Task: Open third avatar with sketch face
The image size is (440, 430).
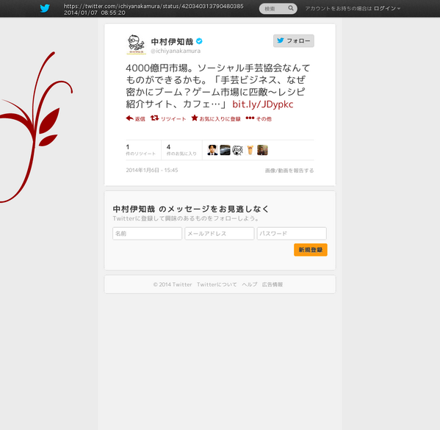Action: pyautogui.click(x=237, y=150)
